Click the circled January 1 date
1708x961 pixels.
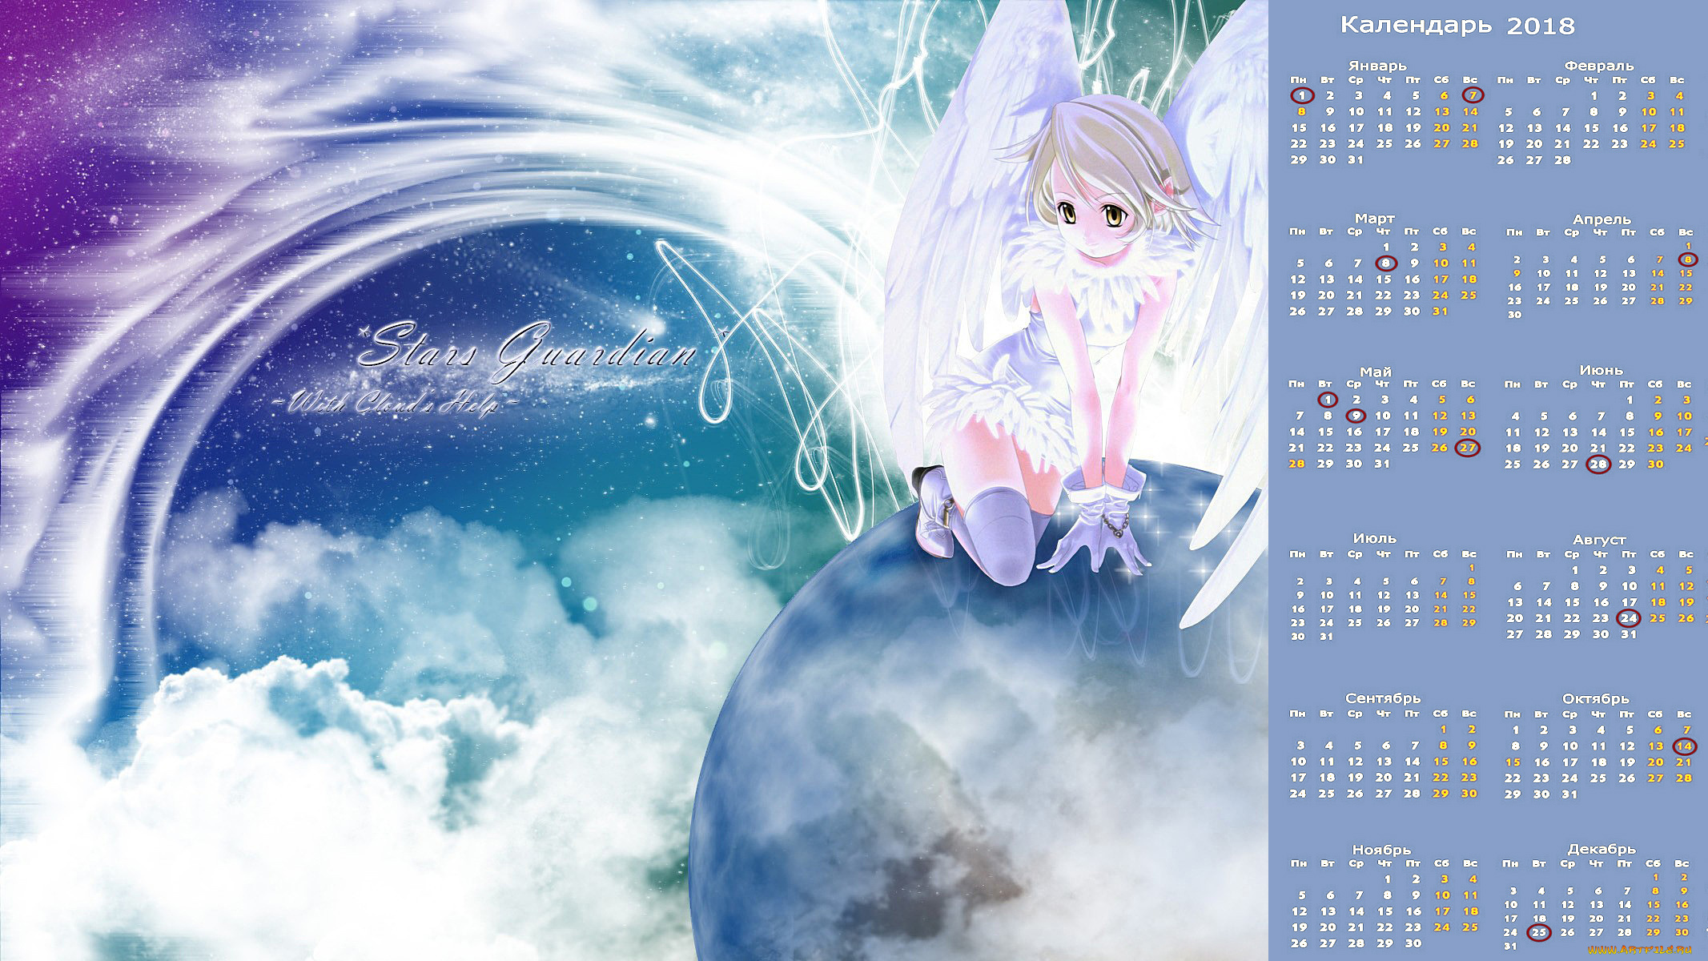(x=1303, y=96)
